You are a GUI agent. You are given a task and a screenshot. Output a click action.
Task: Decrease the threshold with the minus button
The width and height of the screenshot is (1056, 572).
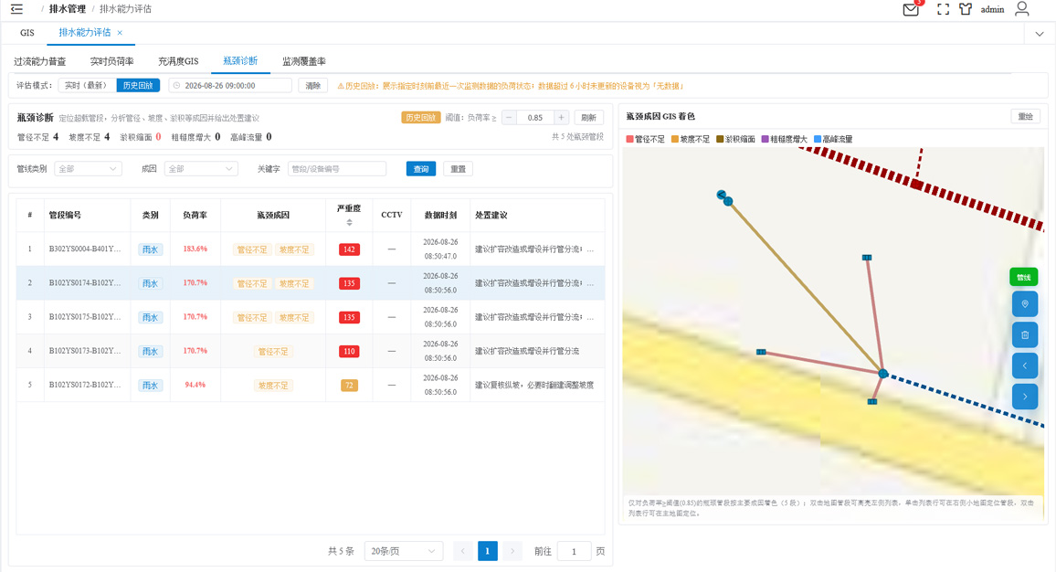[509, 117]
